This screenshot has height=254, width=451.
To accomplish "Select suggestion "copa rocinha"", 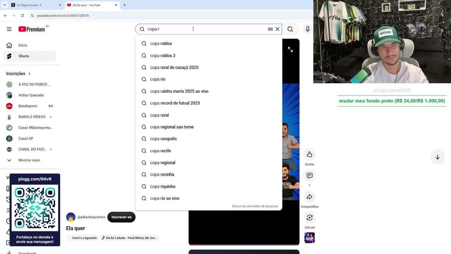I will pyautogui.click(x=209, y=175).
